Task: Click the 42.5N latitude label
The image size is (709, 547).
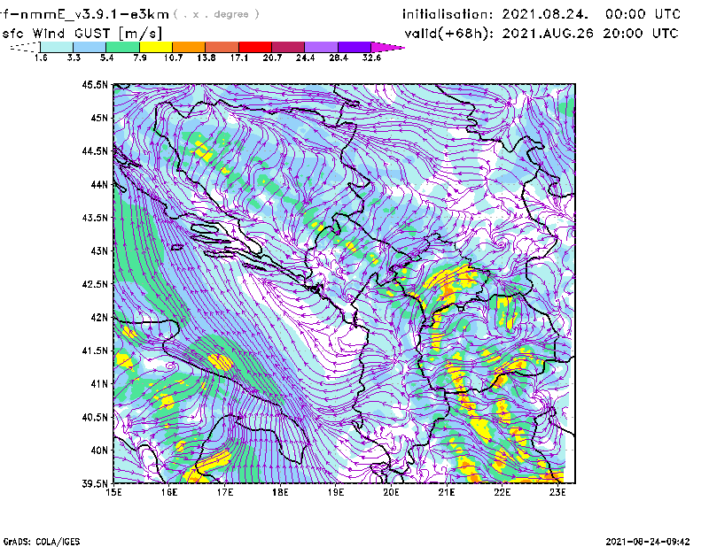Action: coord(95,284)
